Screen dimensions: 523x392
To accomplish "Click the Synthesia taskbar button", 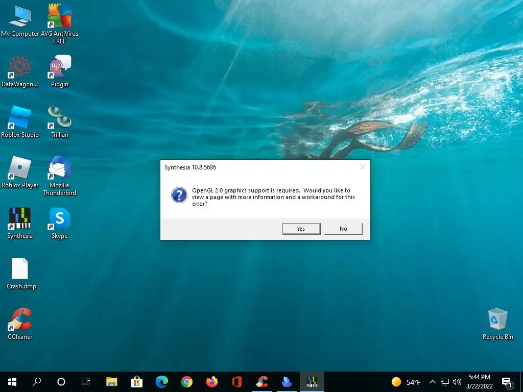I will point(312,382).
